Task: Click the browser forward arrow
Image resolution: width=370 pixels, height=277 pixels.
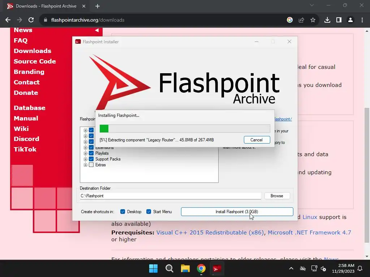Action: click(20, 20)
